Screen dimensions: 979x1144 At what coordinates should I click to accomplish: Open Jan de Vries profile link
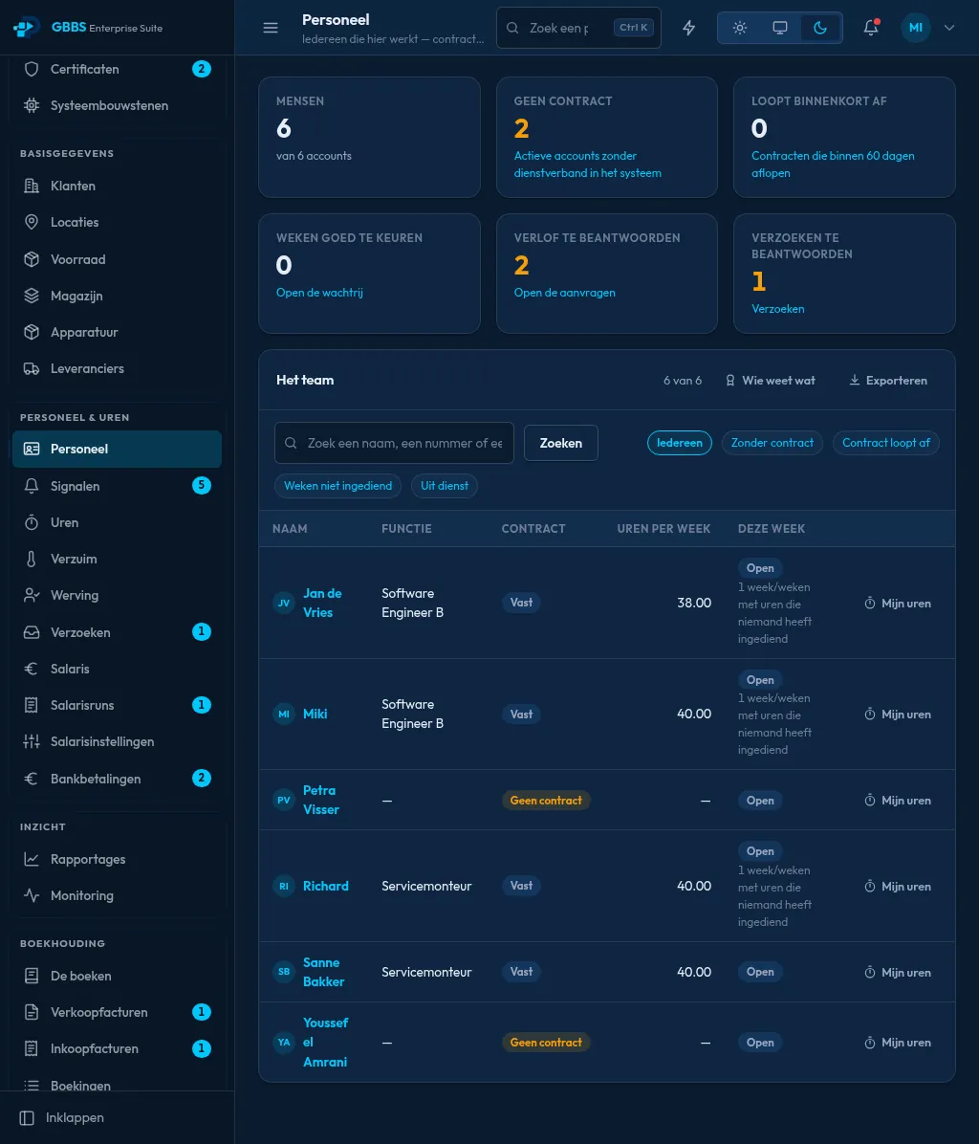pos(322,603)
